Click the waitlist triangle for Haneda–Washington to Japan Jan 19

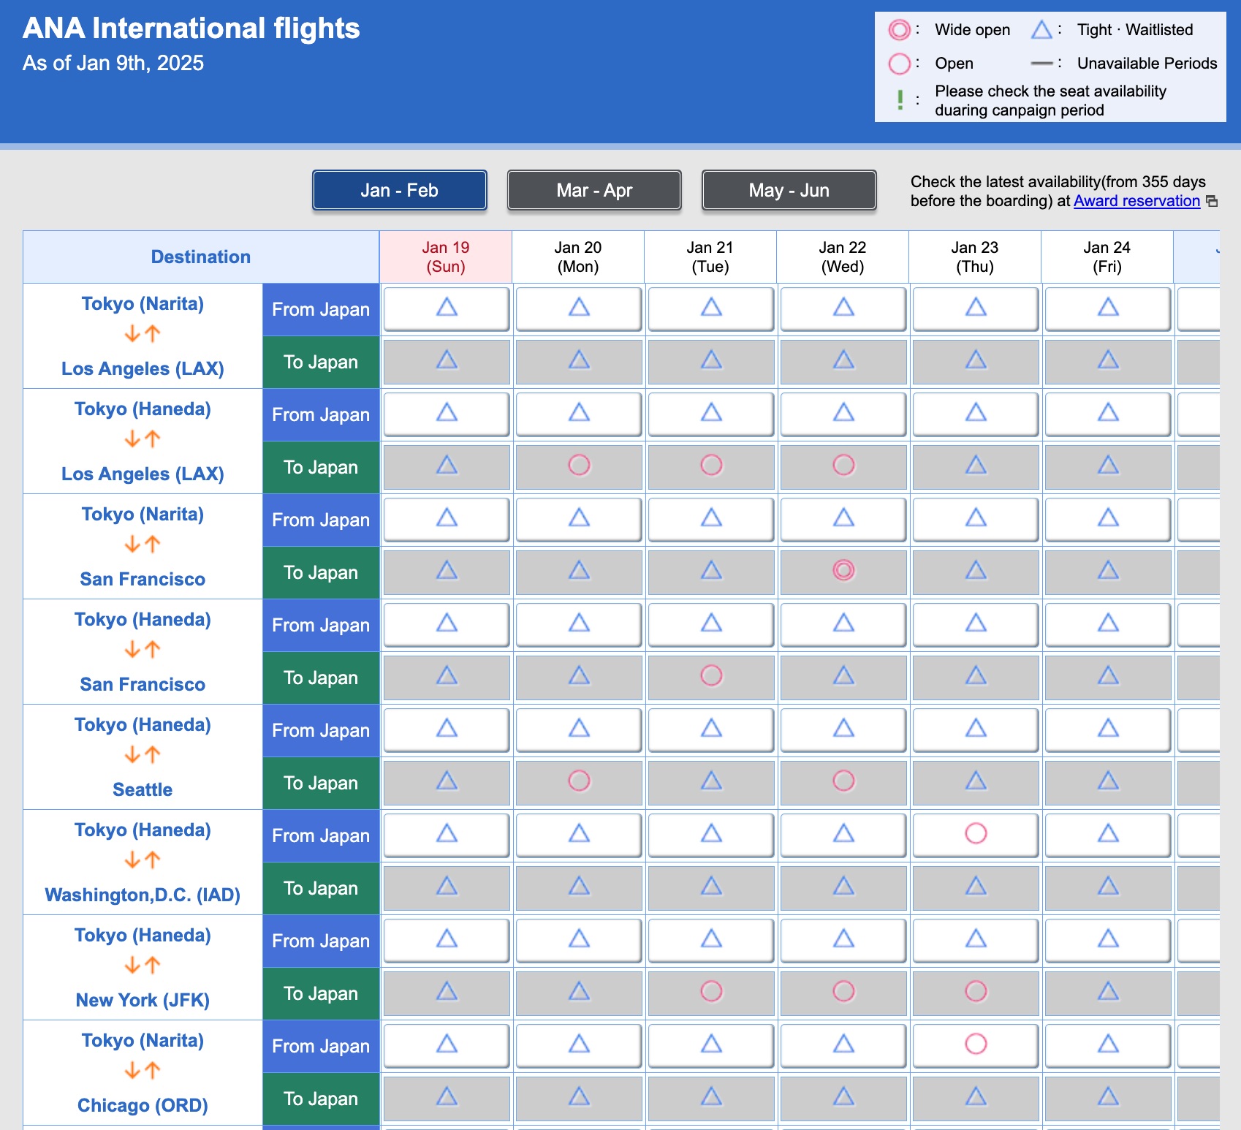pos(446,887)
